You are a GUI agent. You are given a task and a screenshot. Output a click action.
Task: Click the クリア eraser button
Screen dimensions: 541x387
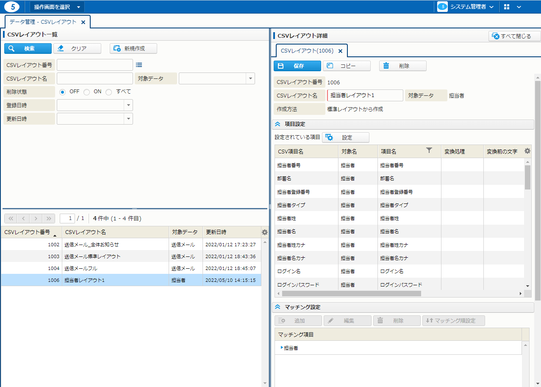pyautogui.click(x=78, y=49)
